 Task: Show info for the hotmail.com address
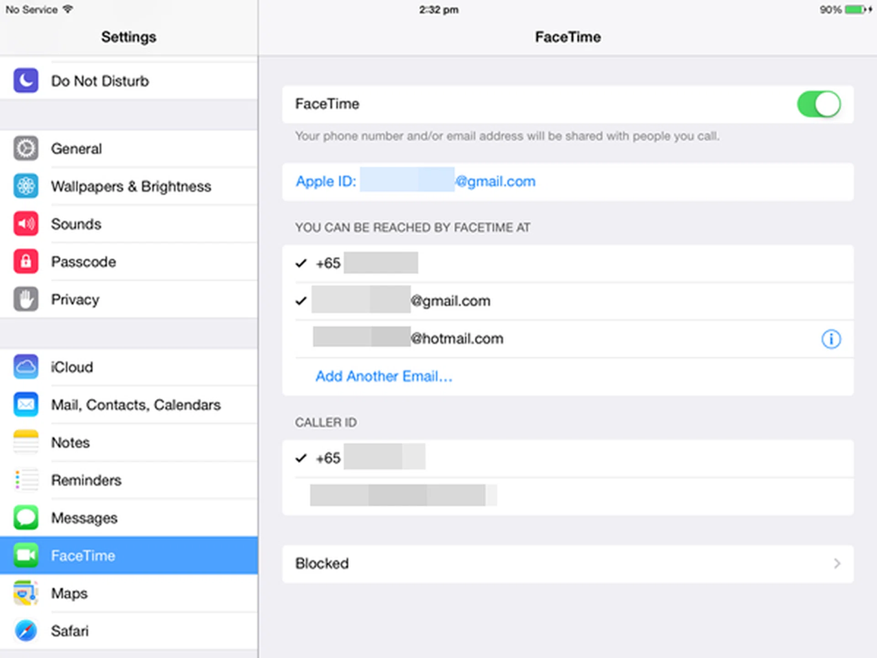[831, 339]
